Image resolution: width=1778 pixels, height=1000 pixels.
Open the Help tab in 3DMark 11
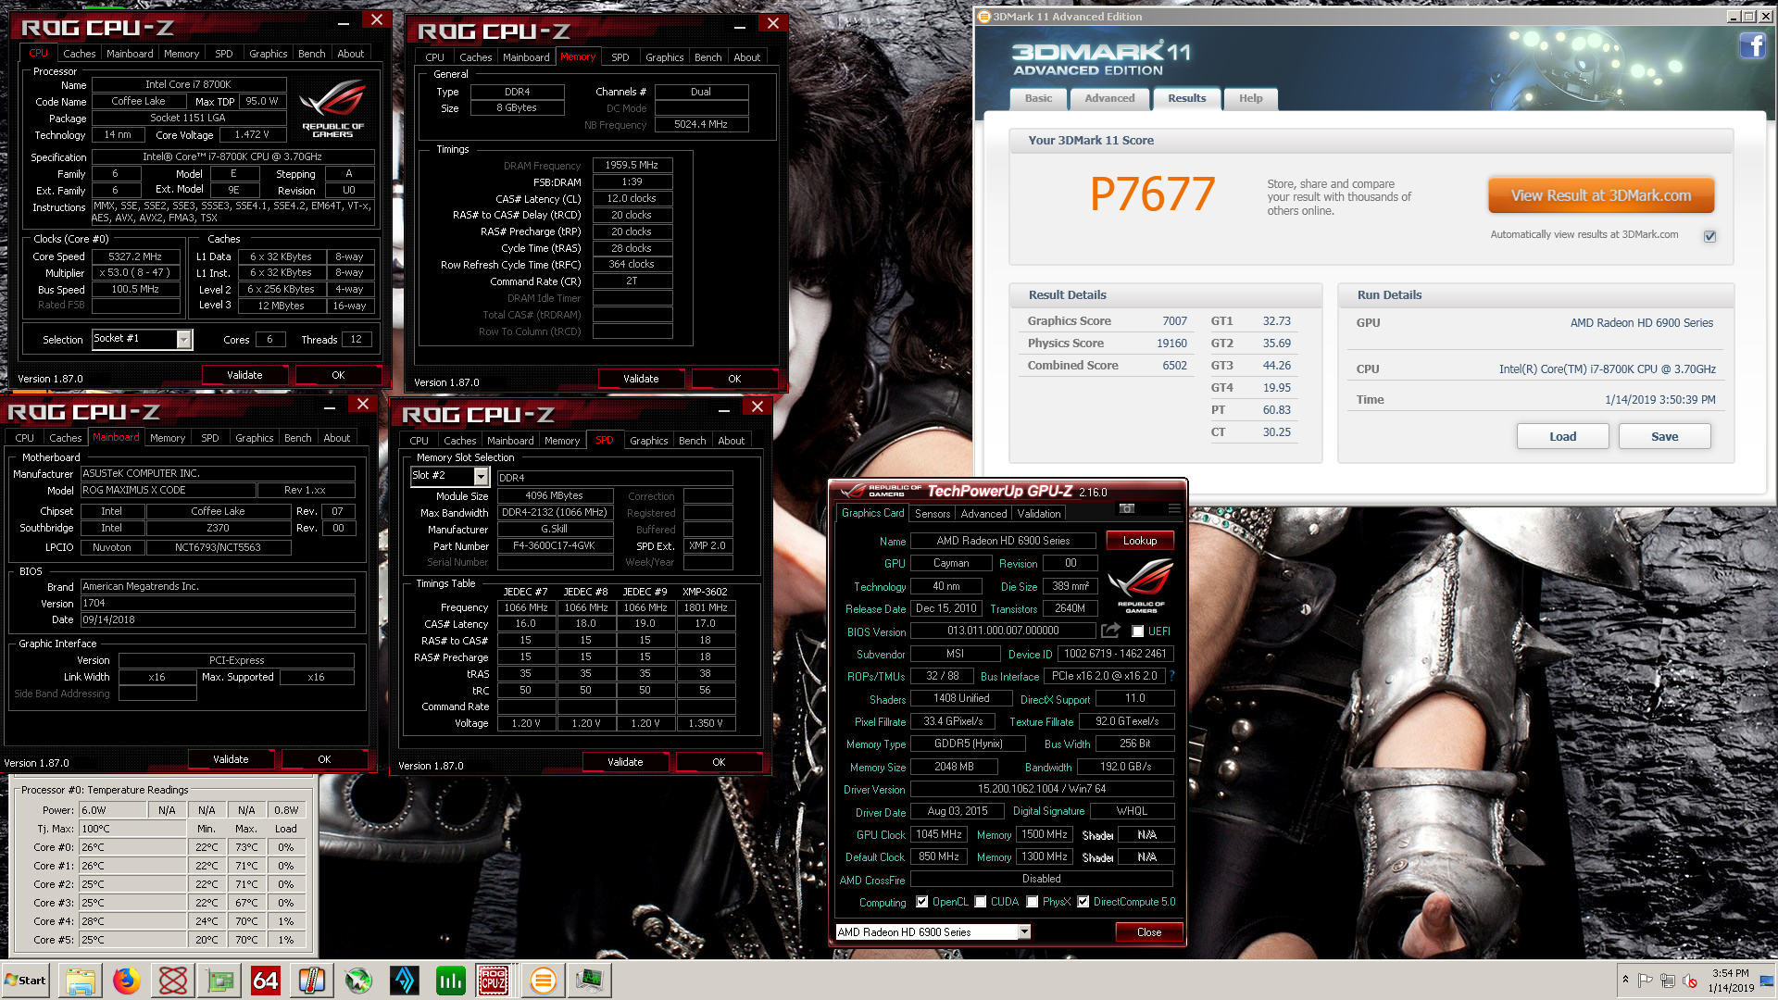[1251, 98]
